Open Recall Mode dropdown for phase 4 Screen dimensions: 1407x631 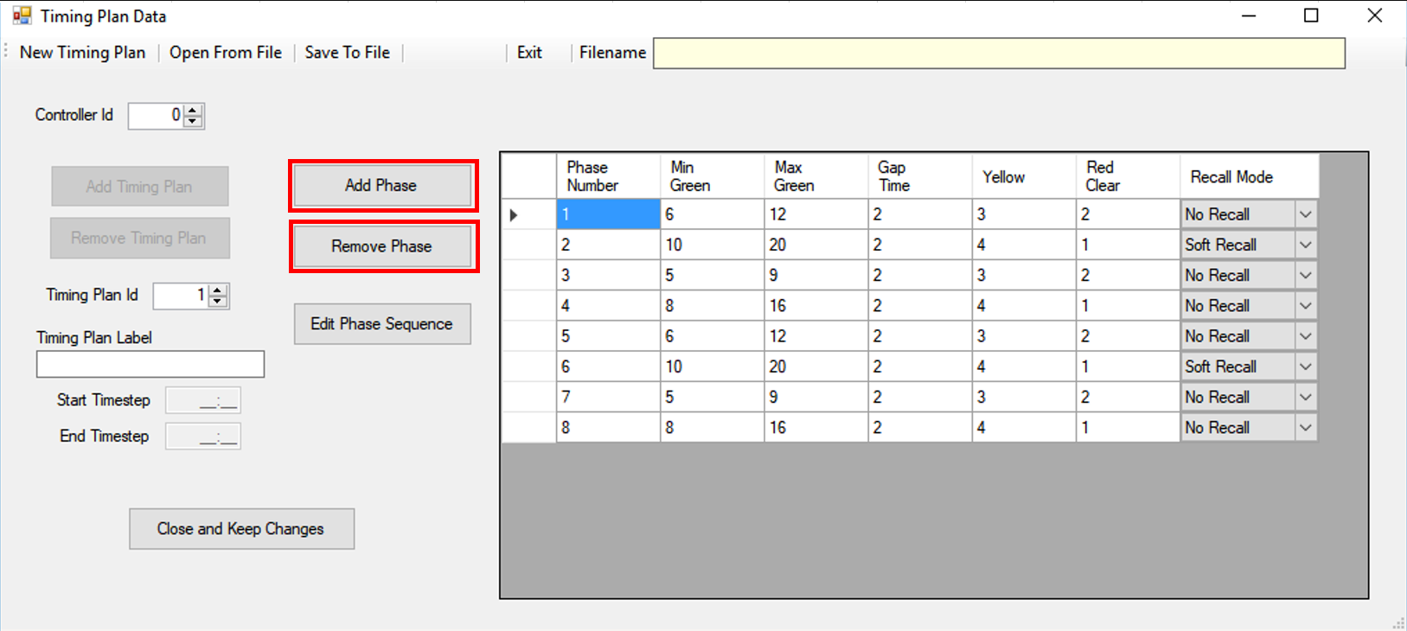point(1306,305)
